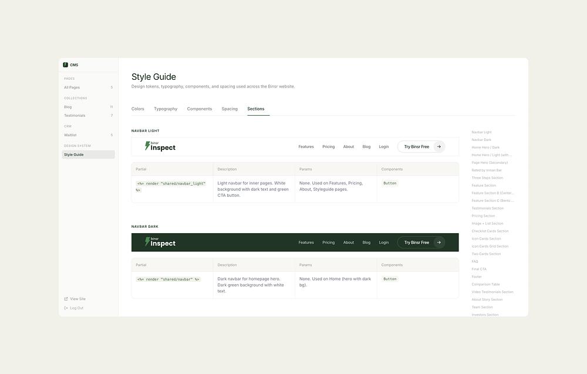The height and width of the screenshot is (374, 587).
Task: Click About in the dark navbar
Action: (x=349, y=242)
